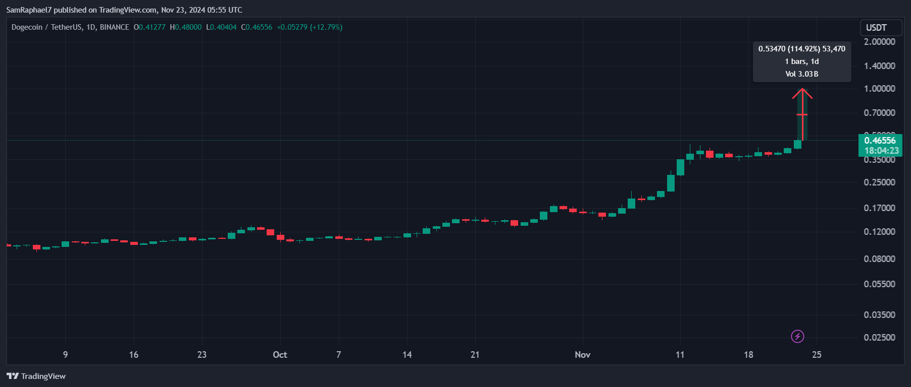Screen dimensions: 911x387
Task: Click the '16' date axis label
Action: pos(134,355)
